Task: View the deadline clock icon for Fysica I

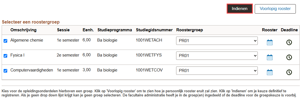Action: (x=289, y=57)
